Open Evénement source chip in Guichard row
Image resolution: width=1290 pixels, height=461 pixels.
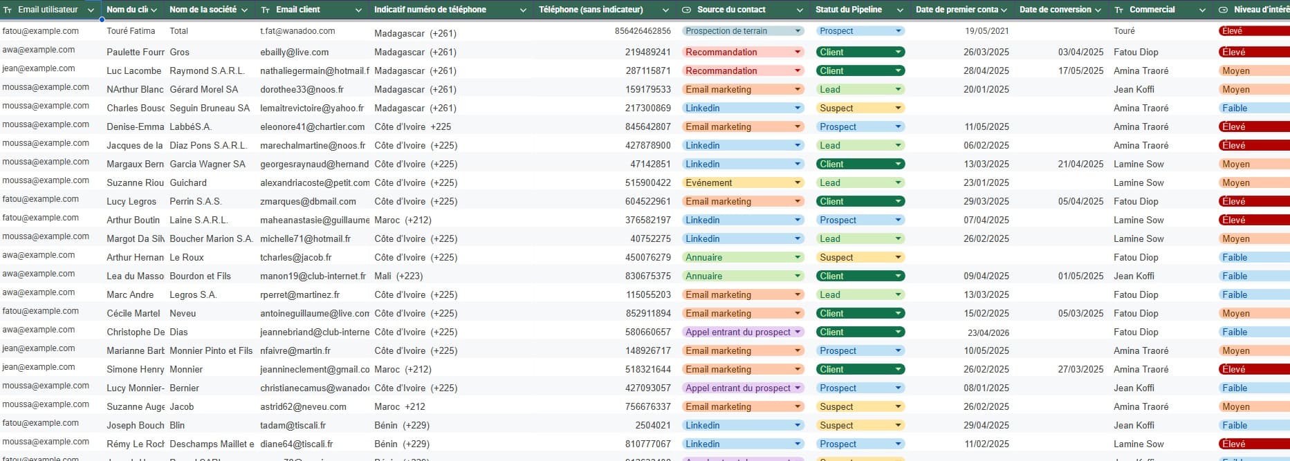tap(743, 182)
